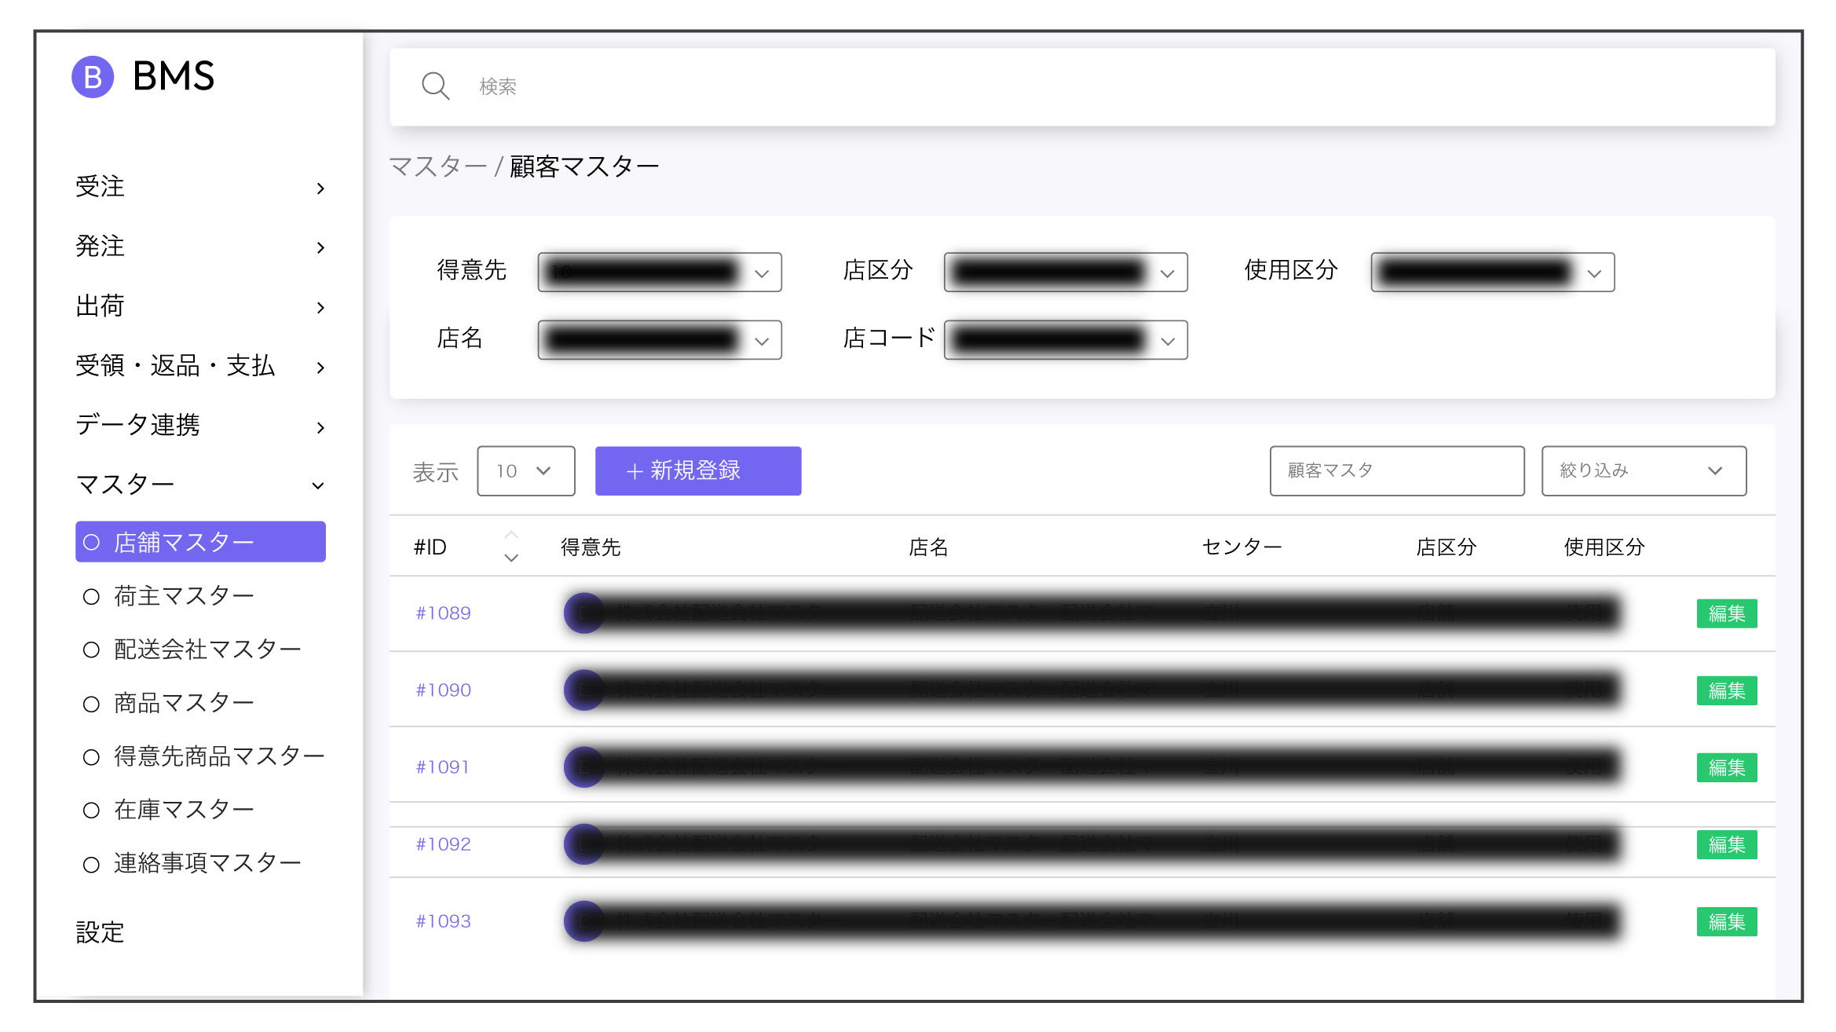This screenshot has width=1836, height=1032.
Task: Open the 得意先 filter dropdown
Action: pyautogui.click(x=659, y=273)
